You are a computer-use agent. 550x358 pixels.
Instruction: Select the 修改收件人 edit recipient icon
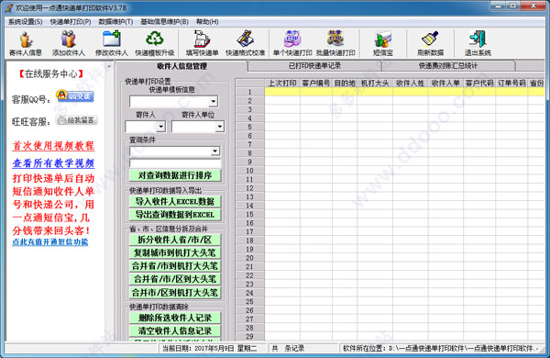tap(112, 43)
